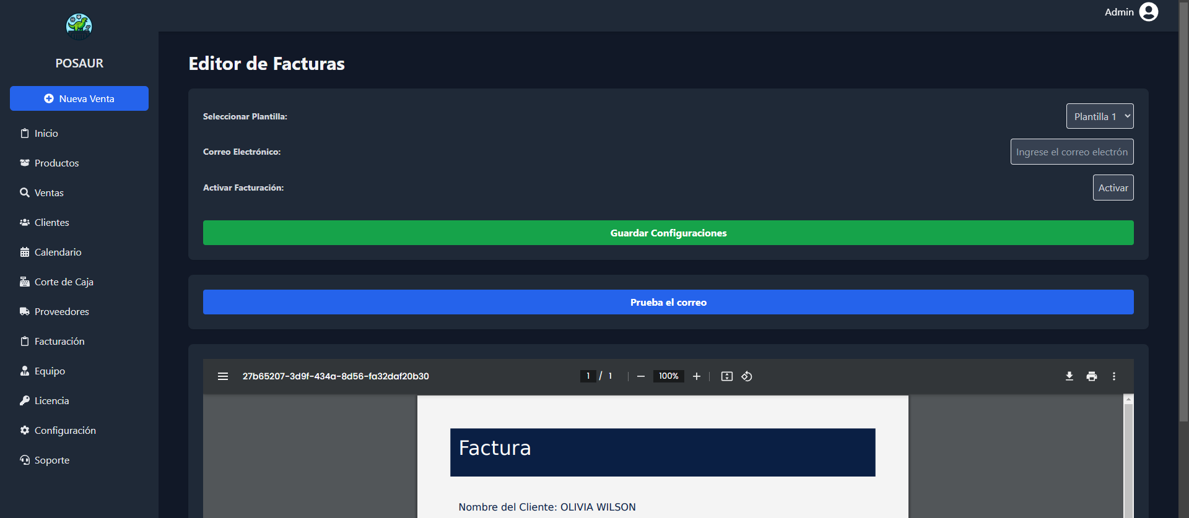
Task: Click Guardar Configuraciones
Action: (668, 233)
